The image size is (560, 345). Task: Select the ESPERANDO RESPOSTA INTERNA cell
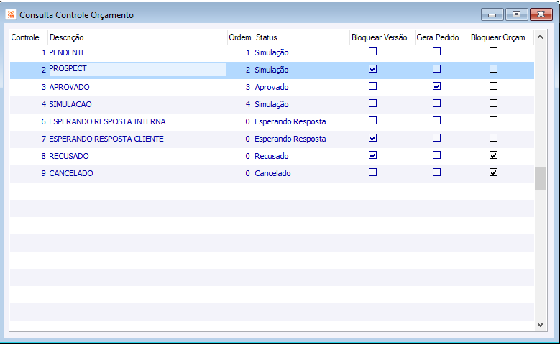[x=137, y=121]
